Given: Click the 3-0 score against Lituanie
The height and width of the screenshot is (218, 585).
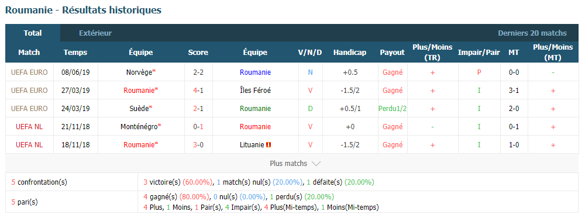Looking at the screenshot, I should (198, 145).
